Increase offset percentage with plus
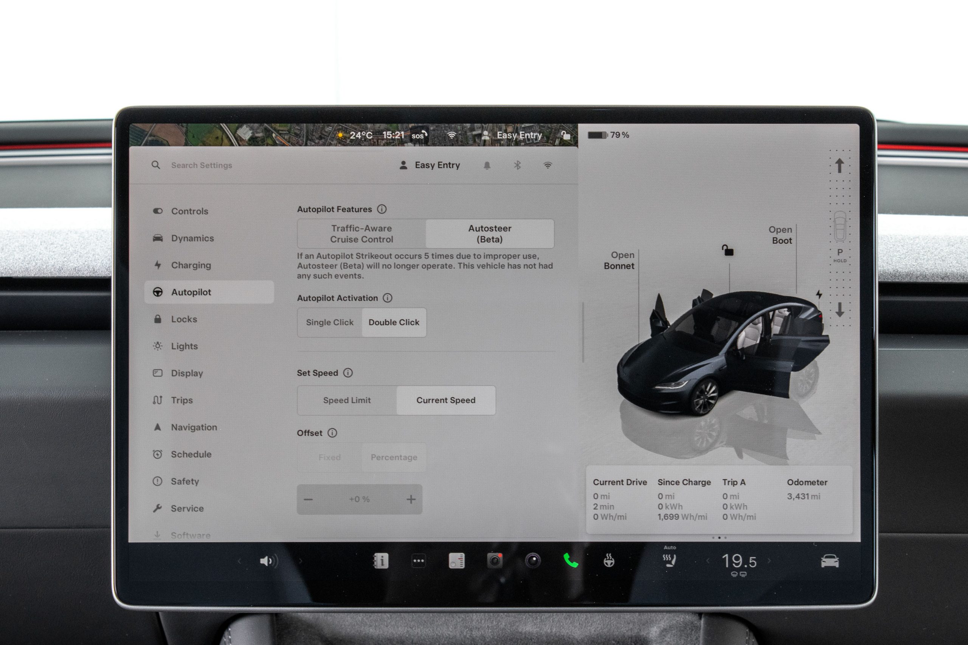 coord(411,499)
